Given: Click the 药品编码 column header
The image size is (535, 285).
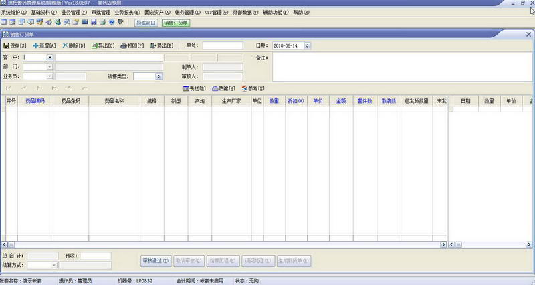Looking at the screenshot, I should 35,101.
